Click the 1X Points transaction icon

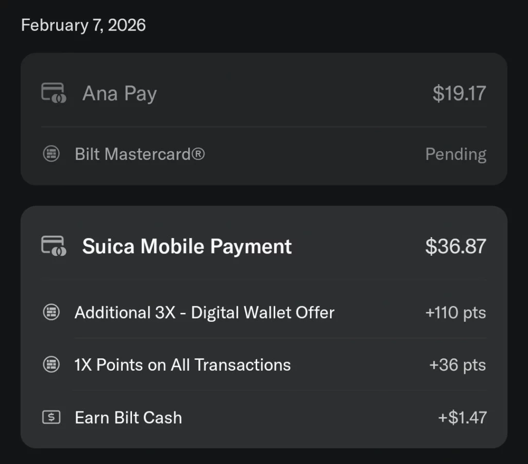[51, 364]
